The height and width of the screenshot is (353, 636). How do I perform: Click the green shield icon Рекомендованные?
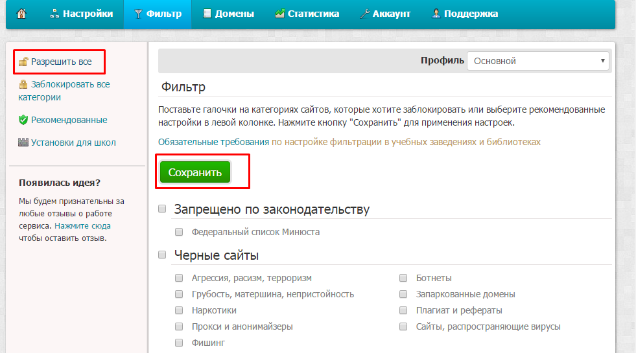pos(23,120)
